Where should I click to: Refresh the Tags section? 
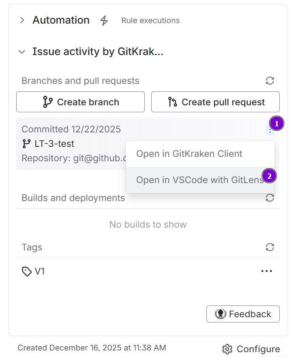270,247
